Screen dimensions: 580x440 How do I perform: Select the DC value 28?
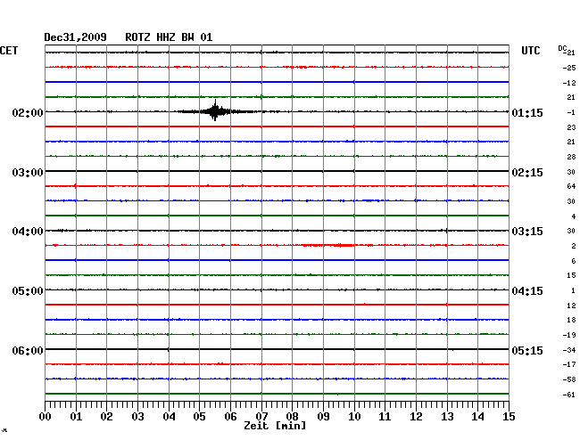571,157
